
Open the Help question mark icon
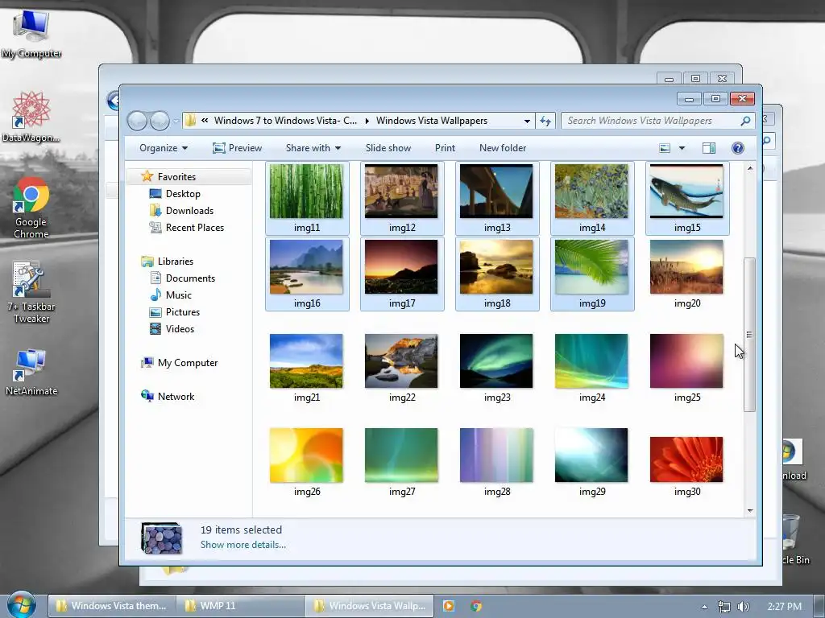738,148
